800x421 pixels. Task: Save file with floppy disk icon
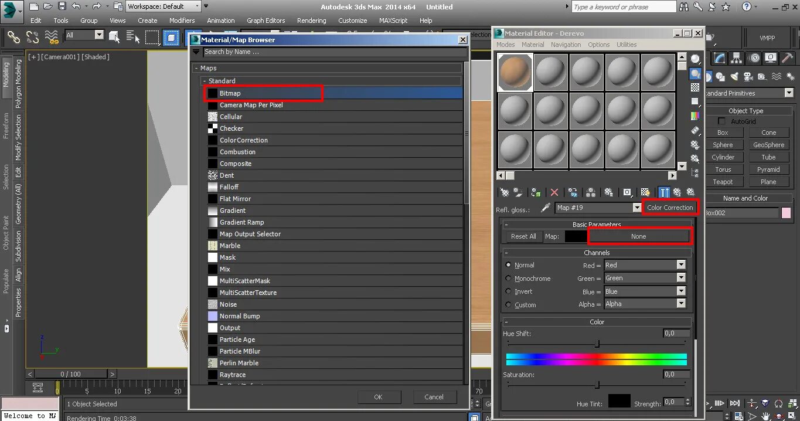tap(62, 6)
